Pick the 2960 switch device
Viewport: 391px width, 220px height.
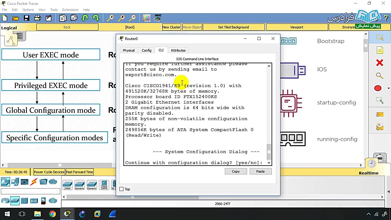67,185
